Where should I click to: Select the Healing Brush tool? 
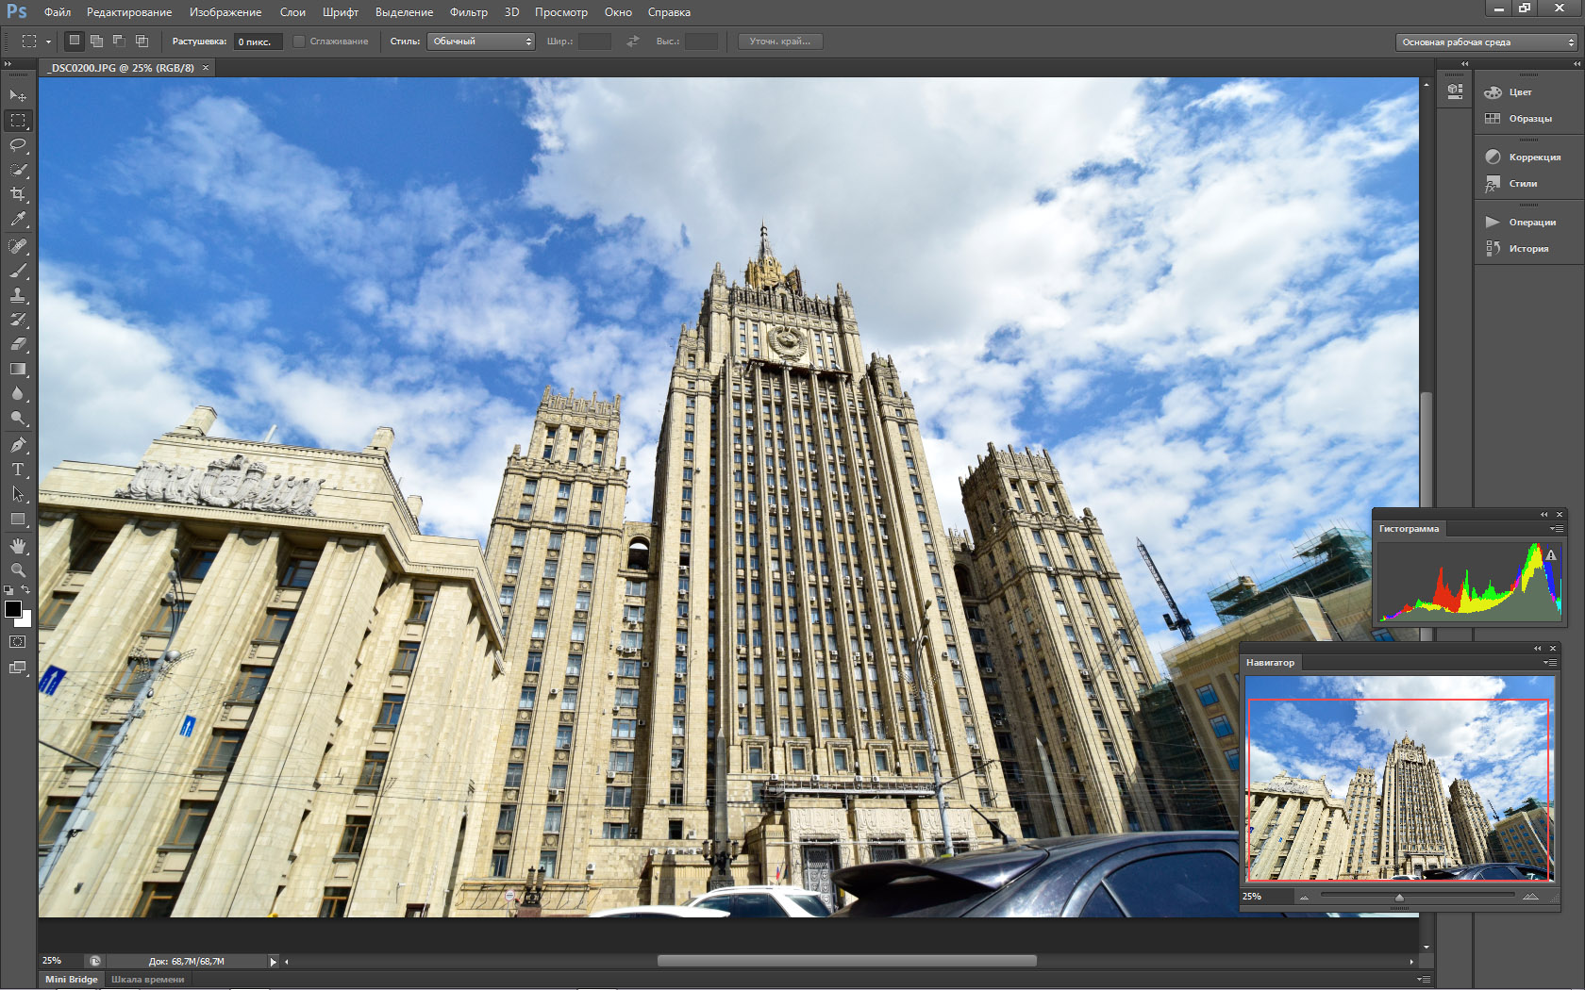18,246
